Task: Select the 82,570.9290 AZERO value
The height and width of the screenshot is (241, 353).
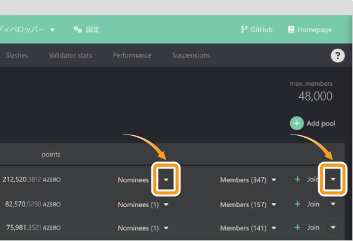Action: (x=33, y=204)
